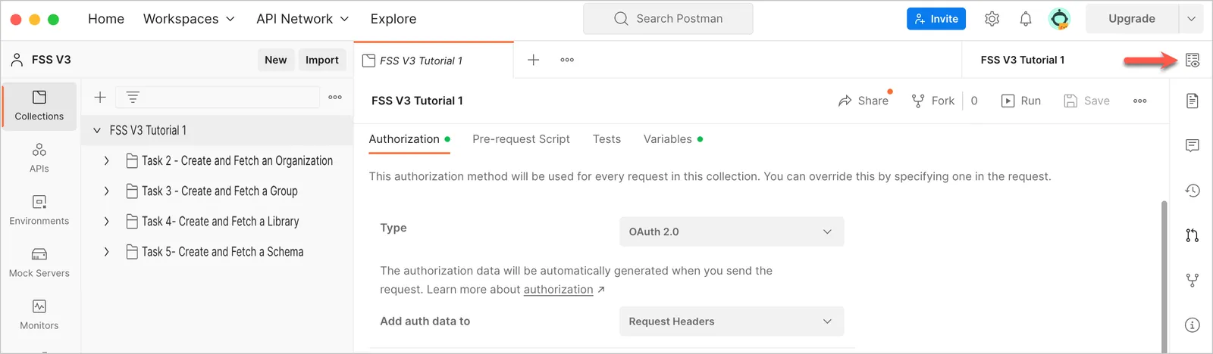
Task: Open the authorization learn more link
Action: click(559, 290)
